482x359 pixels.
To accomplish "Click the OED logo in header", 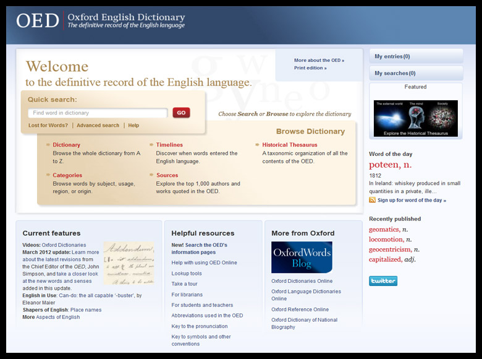I will coord(38,20).
